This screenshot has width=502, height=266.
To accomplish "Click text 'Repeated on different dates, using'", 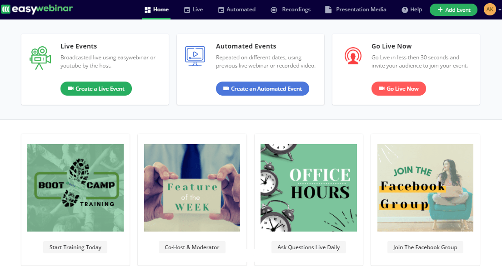I will [x=259, y=58].
